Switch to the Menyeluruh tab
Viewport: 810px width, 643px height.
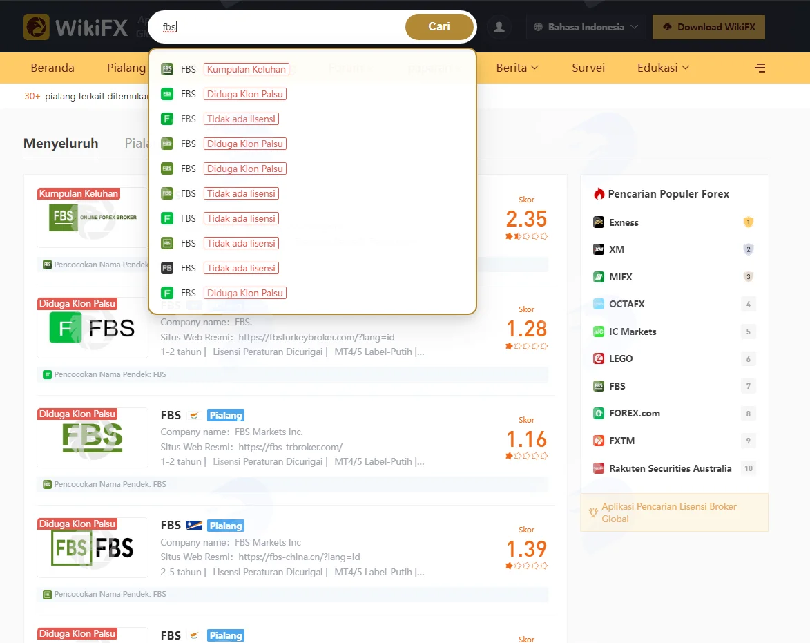pos(61,143)
